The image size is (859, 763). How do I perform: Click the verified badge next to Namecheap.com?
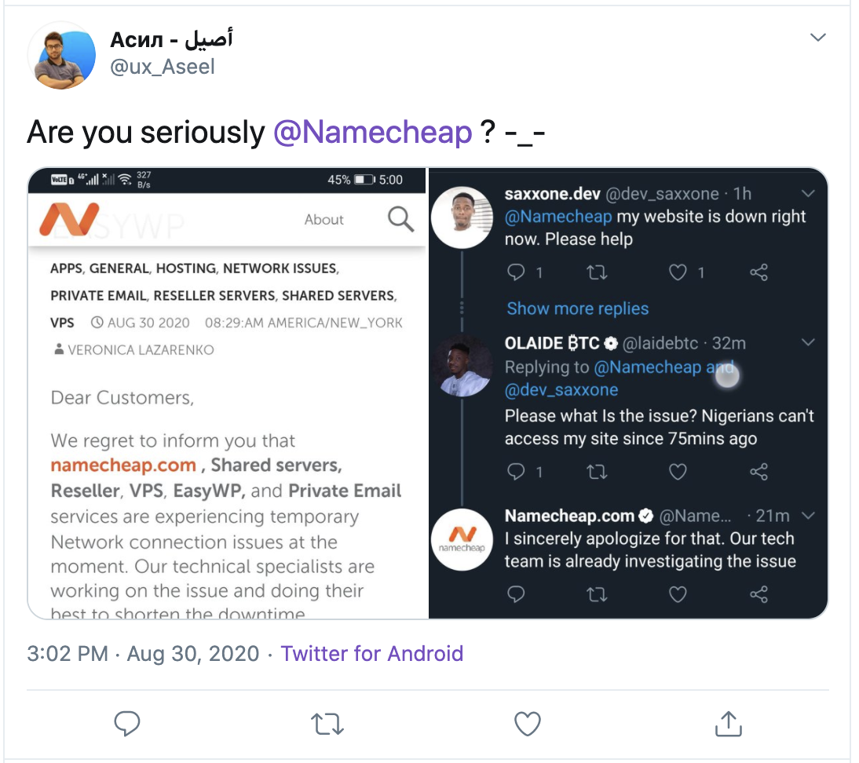click(x=645, y=516)
